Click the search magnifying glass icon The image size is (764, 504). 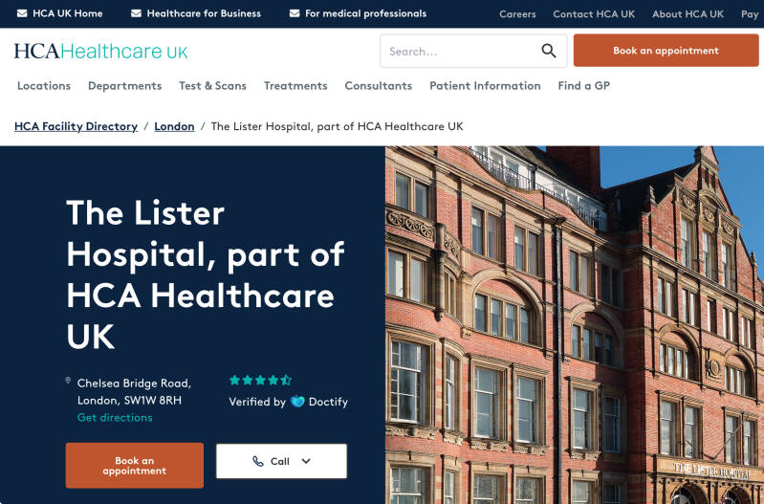[549, 51]
